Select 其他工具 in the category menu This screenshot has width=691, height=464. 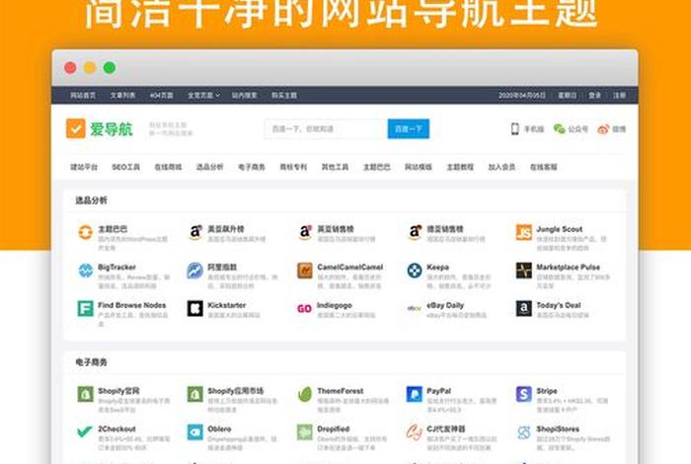pyautogui.click(x=335, y=167)
